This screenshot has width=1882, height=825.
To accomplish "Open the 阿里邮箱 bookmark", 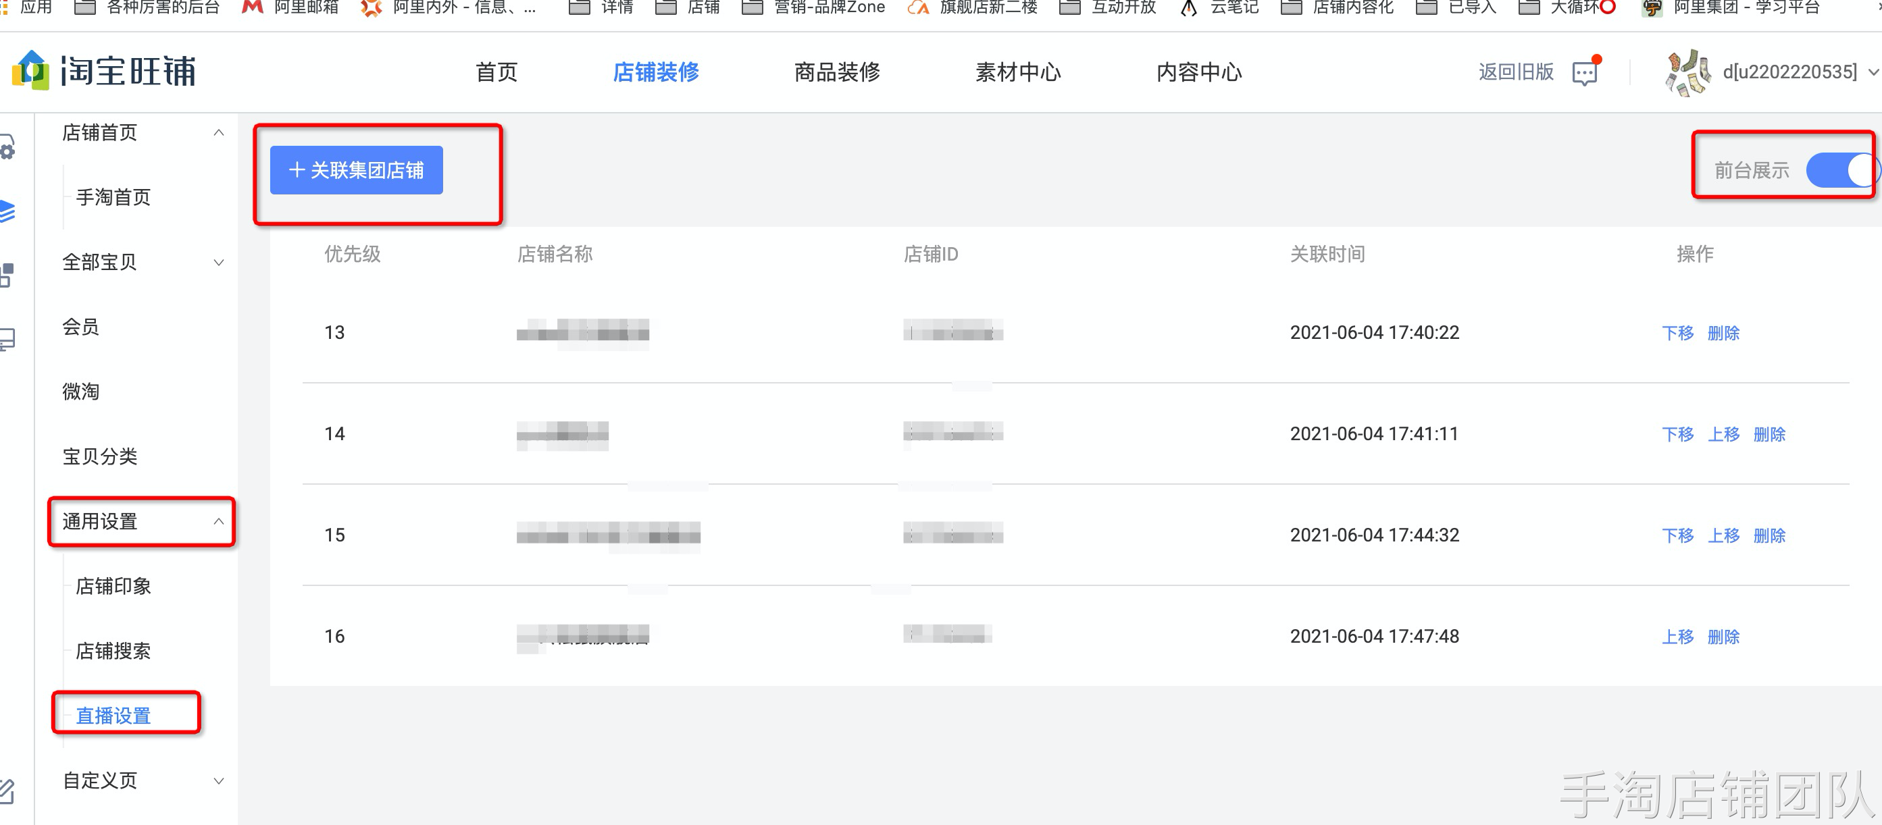I will [305, 7].
